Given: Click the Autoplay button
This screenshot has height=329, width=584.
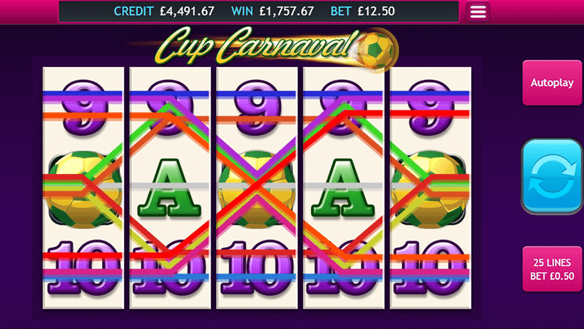Looking at the screenshot, I should [x=552, y=83].
